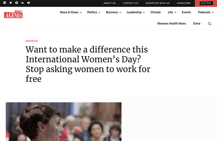Open the Instagram social icon
This screenshot has width=217, height=141.
point(17,3)
